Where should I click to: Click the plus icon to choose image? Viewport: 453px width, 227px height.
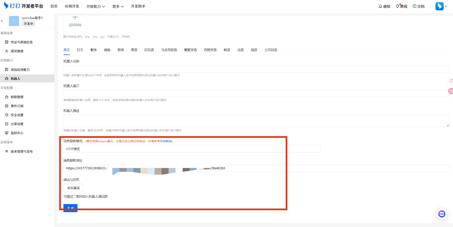(75, 18)
